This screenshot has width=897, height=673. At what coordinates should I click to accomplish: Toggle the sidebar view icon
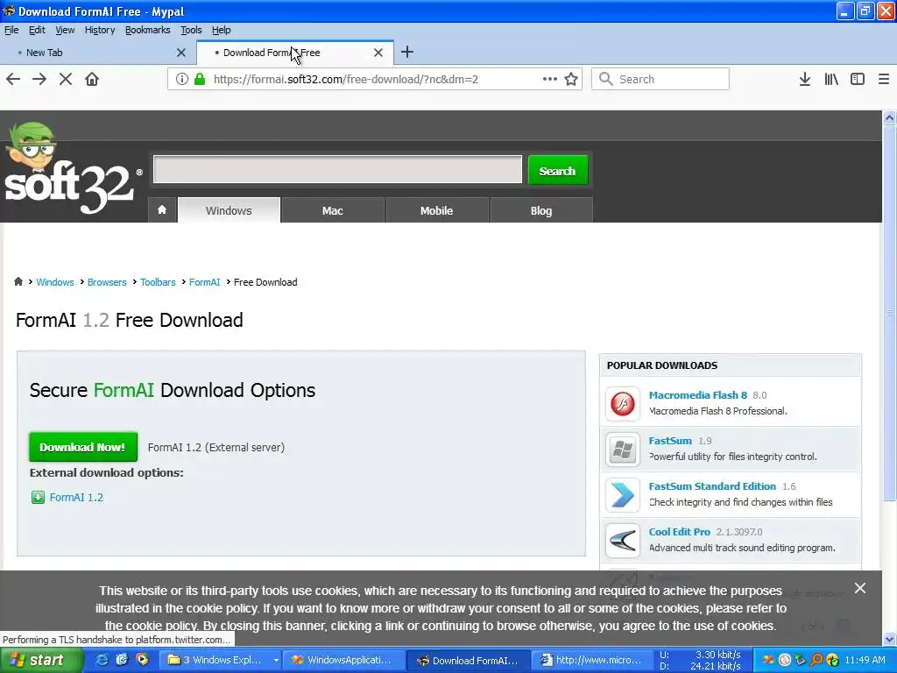pyautogui.click(x=858, y=79)
